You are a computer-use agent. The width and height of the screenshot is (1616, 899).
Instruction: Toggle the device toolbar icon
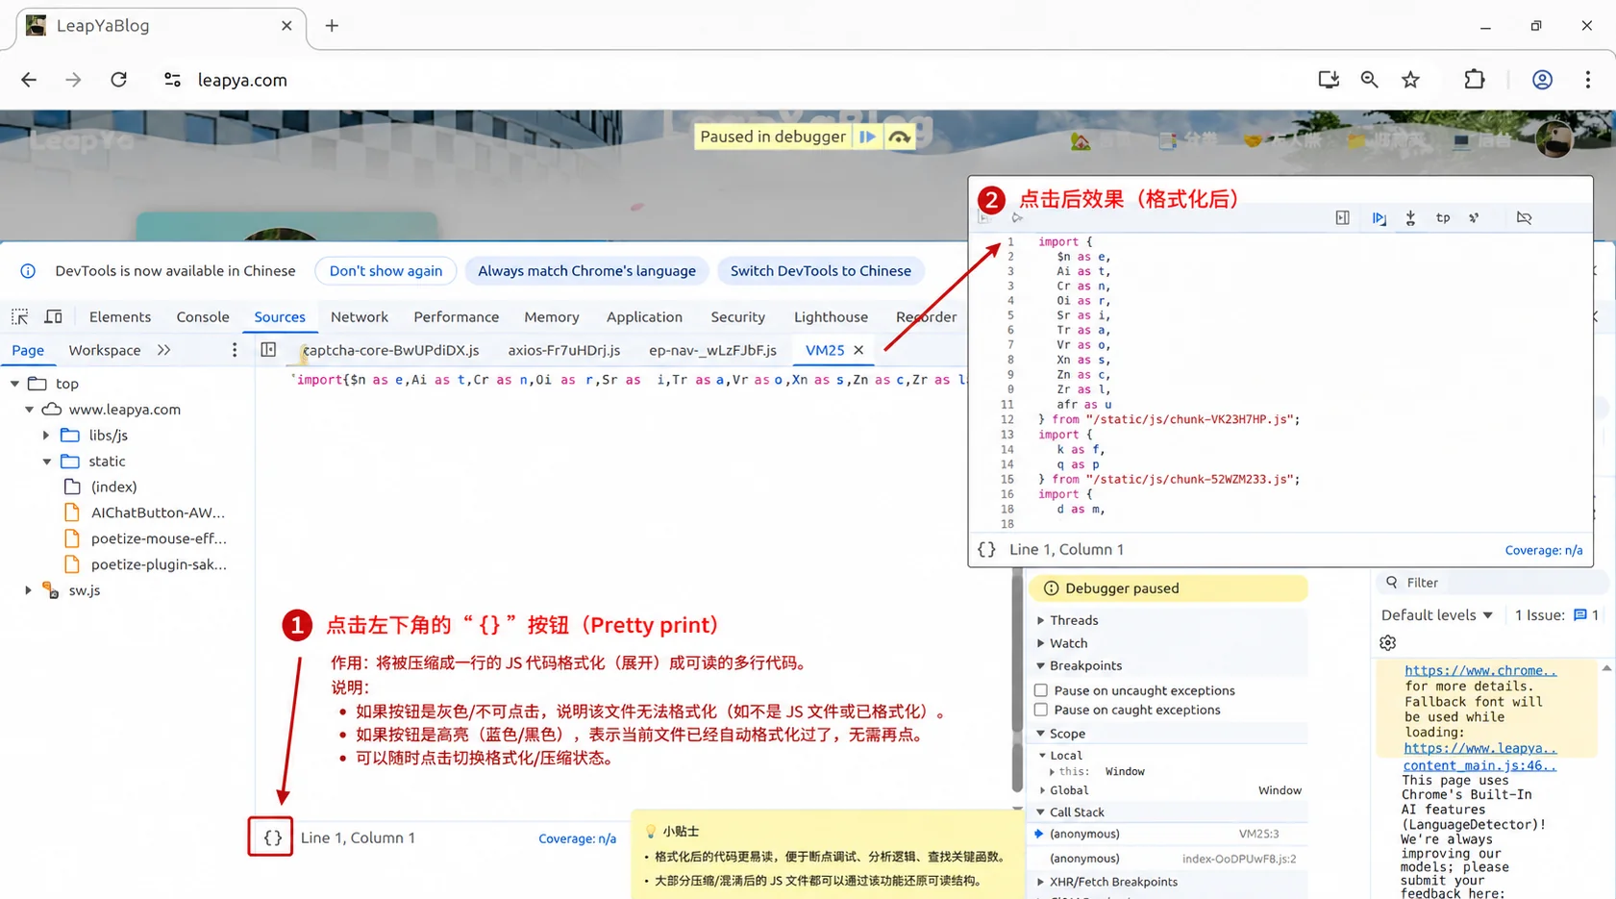point(54,316)
